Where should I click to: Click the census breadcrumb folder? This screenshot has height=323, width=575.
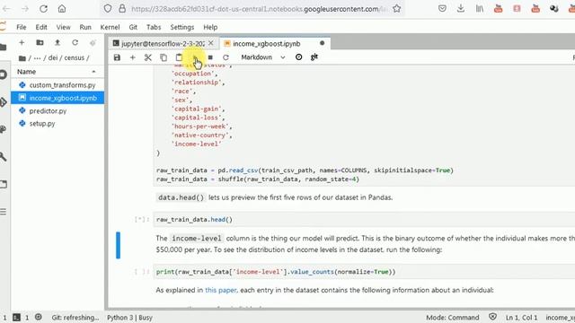(x=74, y=57)
